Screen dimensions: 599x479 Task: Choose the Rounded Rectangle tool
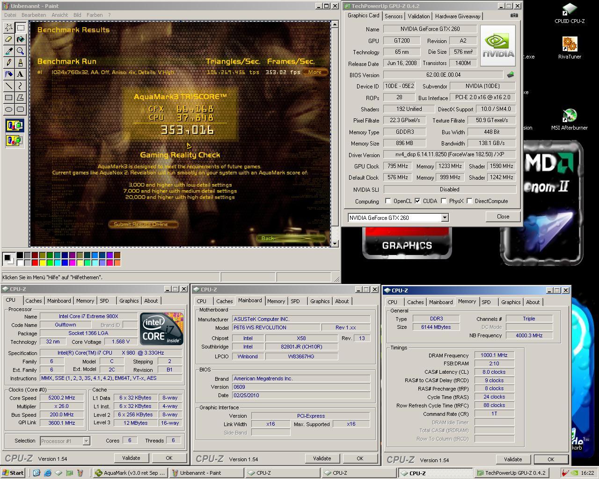coord(21,109)
